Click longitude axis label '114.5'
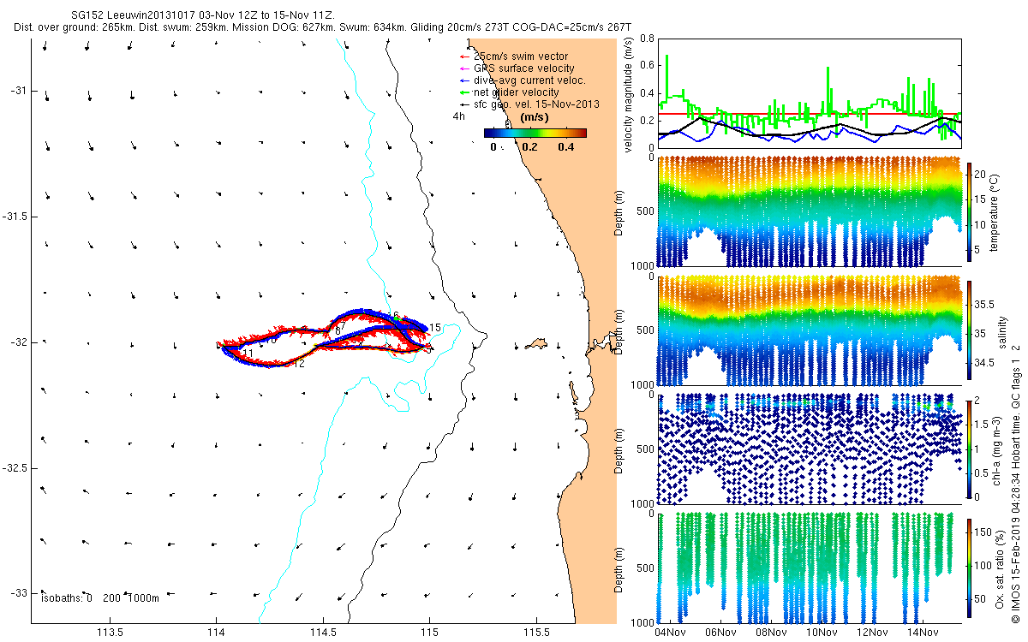This screenshot has width=1028, height=642. pyautogui.click(x=323, y=633)
